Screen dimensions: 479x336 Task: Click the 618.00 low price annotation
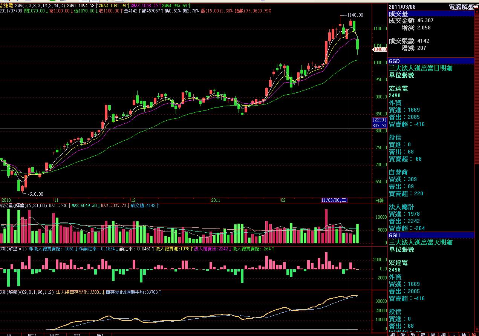(36, 194)
